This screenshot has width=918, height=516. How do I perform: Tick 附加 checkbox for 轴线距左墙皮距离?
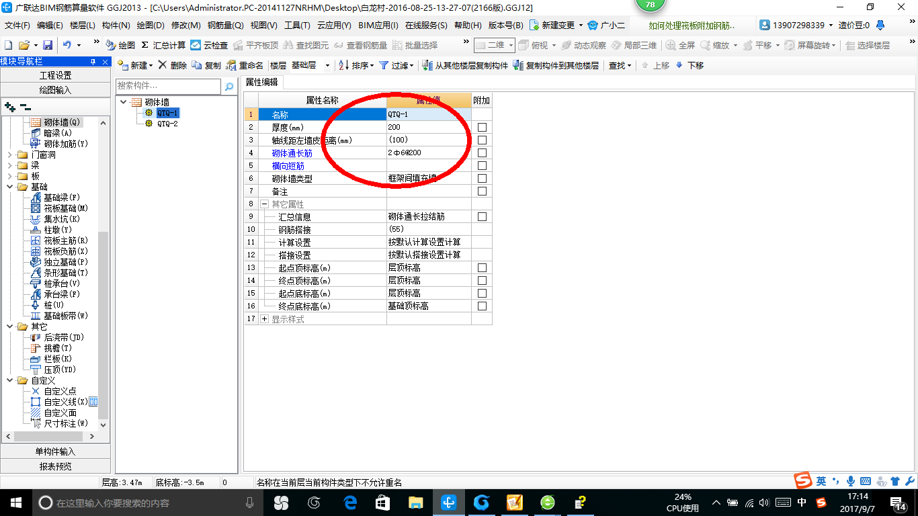482,140
